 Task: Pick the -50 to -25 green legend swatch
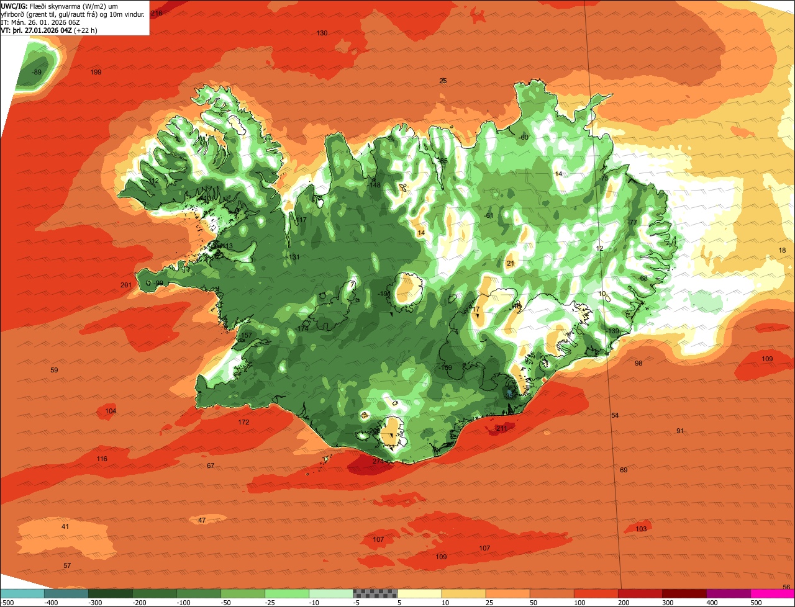coord(242,593)
